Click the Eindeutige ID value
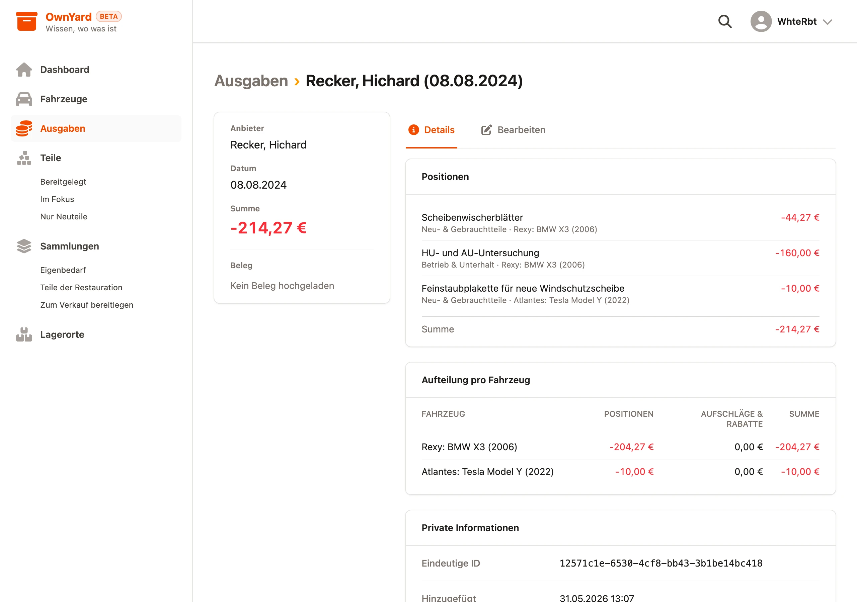The image size is (857, 602). (x=661, y=563)
